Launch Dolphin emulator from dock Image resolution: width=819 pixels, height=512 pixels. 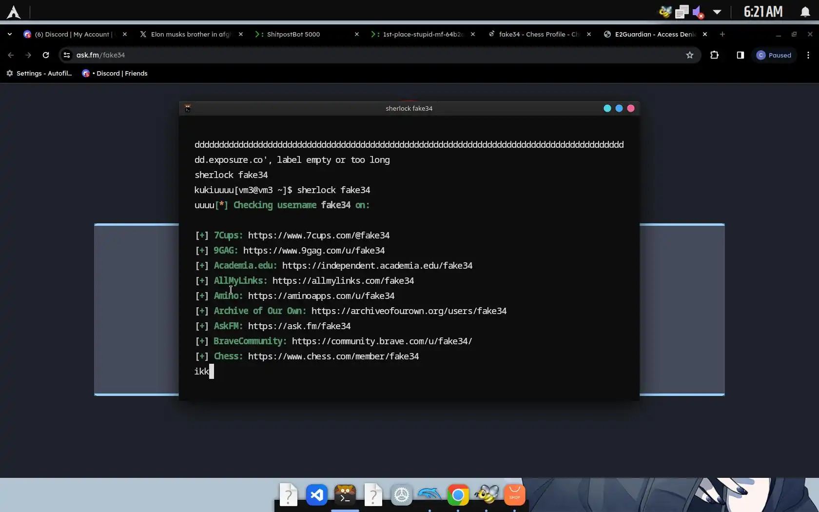pos(429,495)
